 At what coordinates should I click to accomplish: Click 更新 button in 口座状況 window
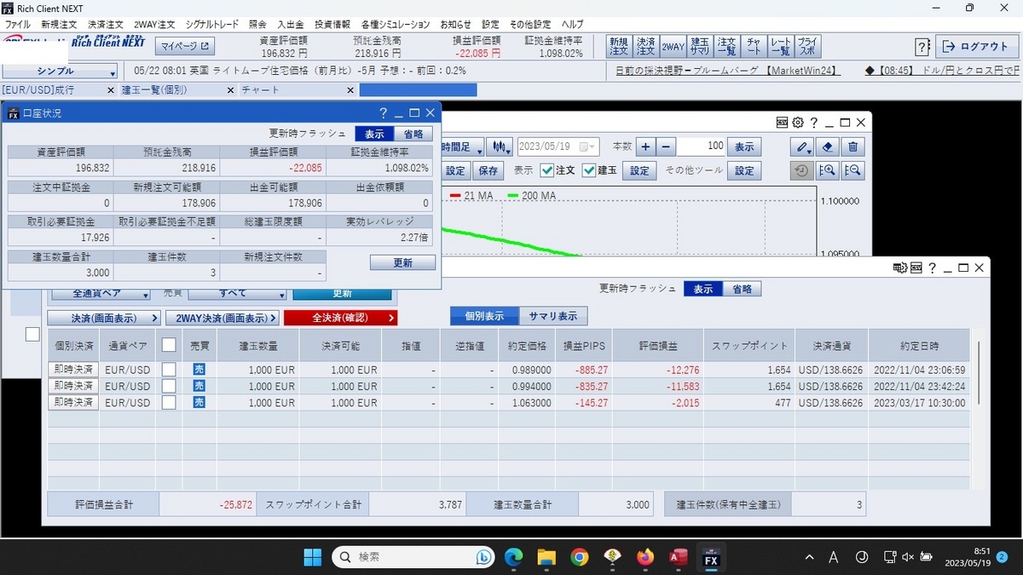click(402, 263)
